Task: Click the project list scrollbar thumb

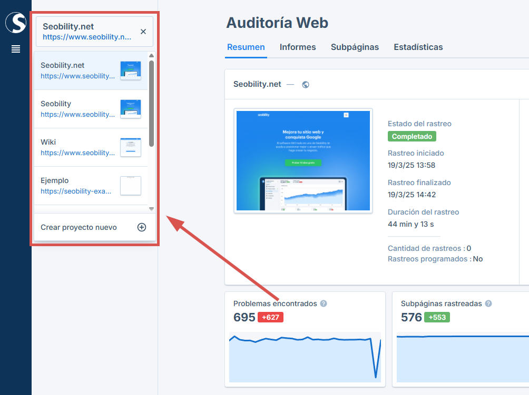Action: (151, 104)
